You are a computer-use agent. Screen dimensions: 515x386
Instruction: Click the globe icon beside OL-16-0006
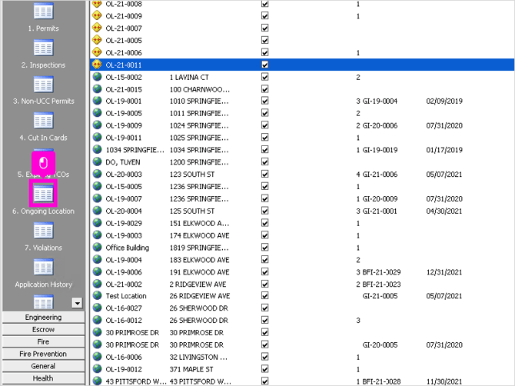pyautogui.click(x=97, y=357)
